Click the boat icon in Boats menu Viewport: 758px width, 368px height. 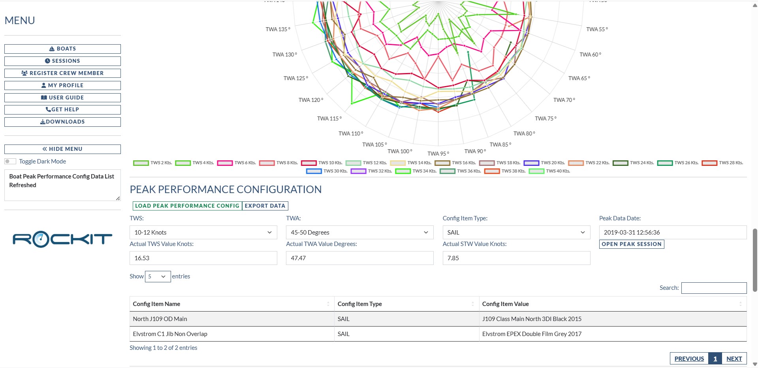(x=52, y=49)
